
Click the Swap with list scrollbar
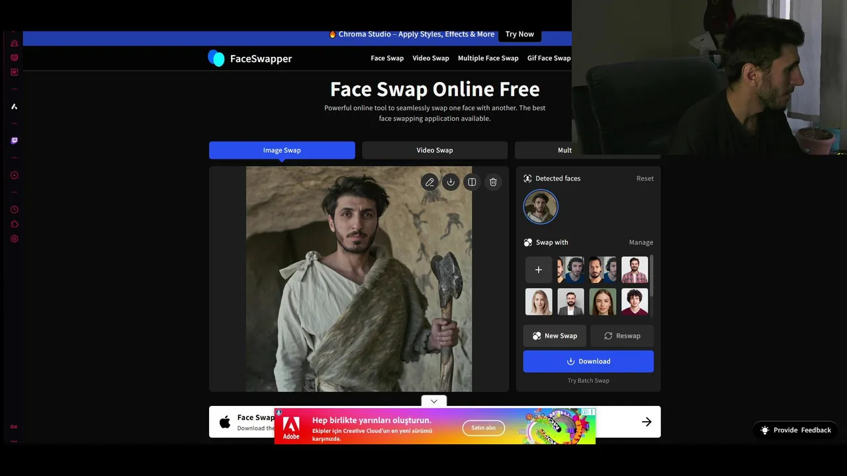pyautogui.click(x=652, y=276)
